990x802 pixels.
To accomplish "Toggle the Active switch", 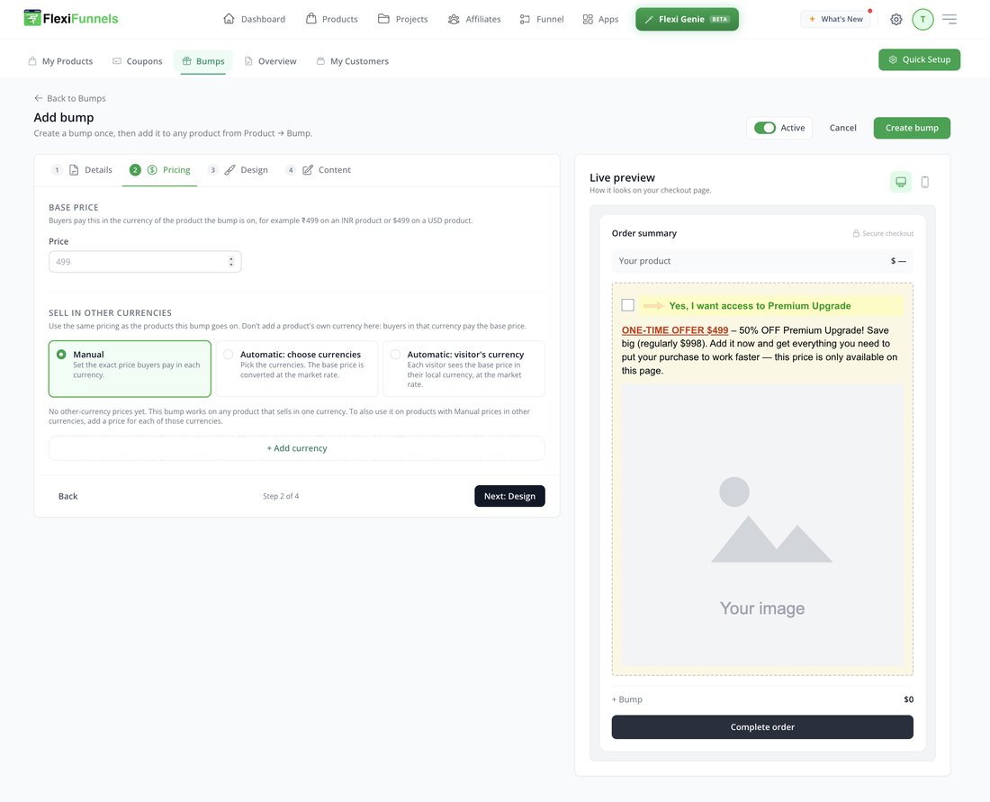I will tap(765, 128).
